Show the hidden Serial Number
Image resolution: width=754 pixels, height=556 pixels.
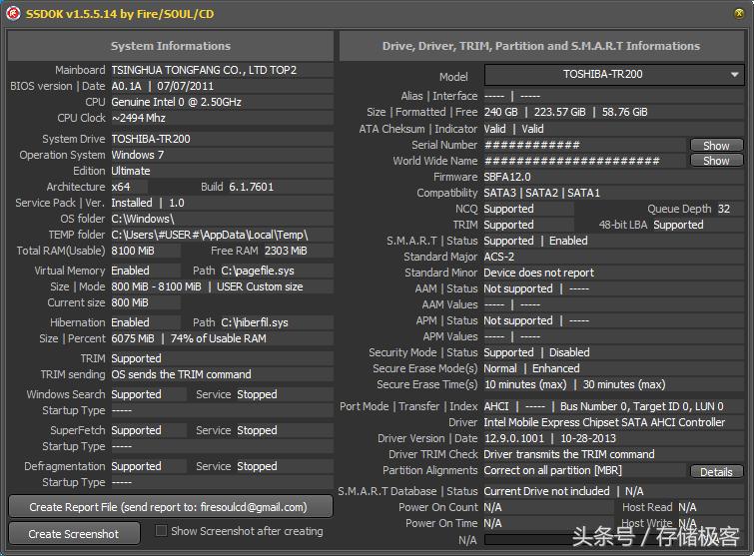(x=716, y=145)
